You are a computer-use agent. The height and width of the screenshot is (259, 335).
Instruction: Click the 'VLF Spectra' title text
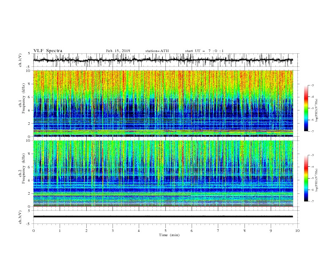pyautogui.click(x=48, y=51)
